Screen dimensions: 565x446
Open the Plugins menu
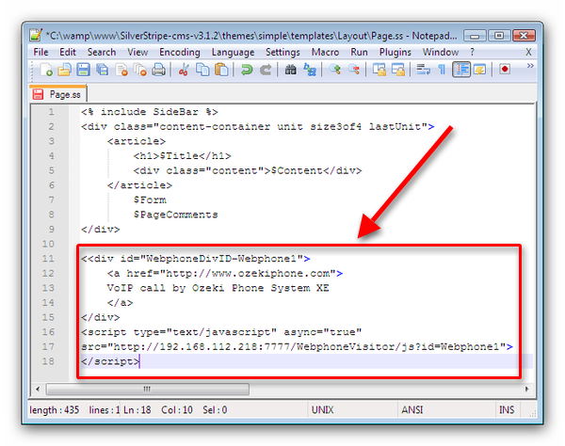pos(395,52)
